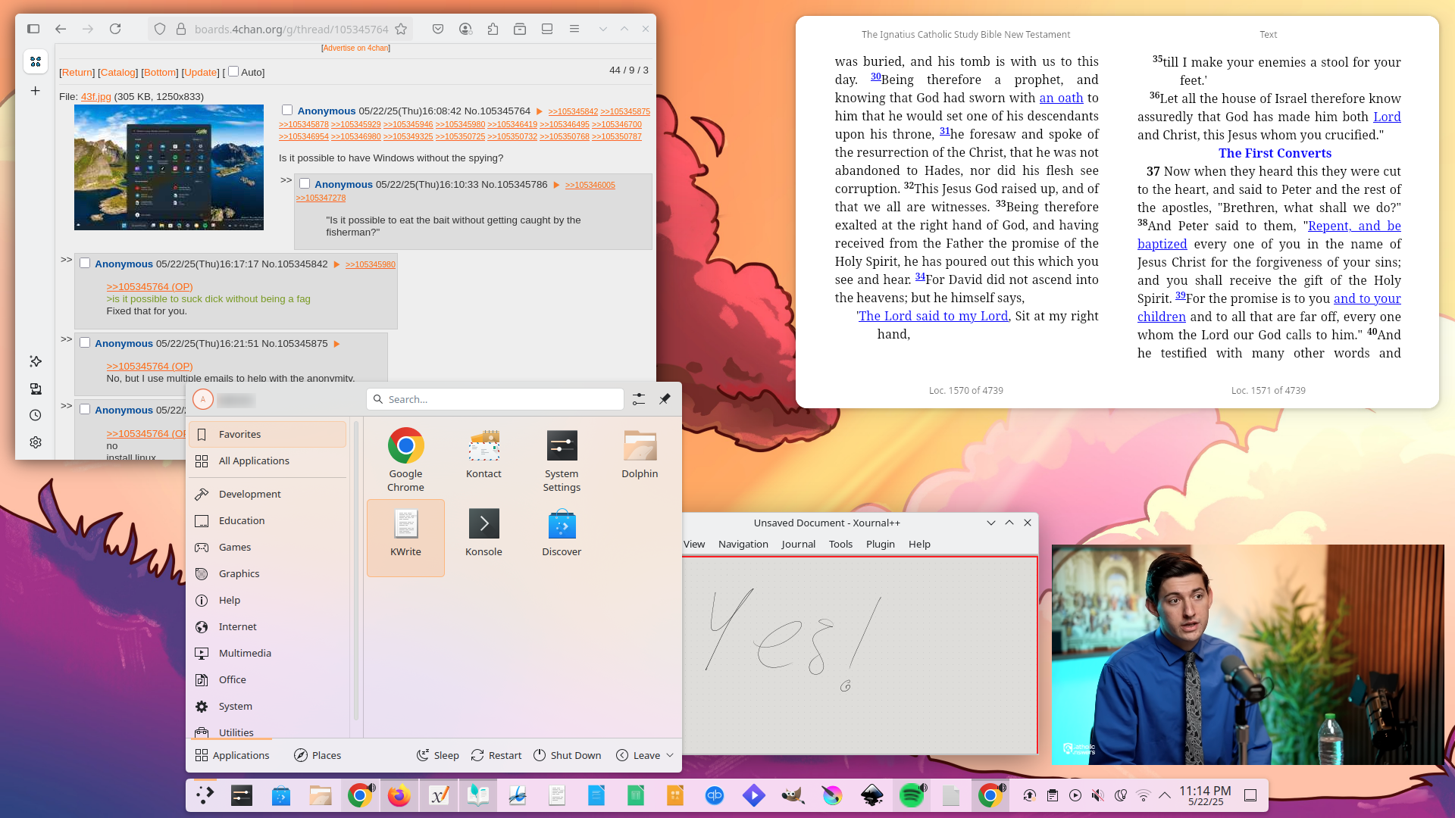This screenshot has width=1455, height=818.
Task: Click the Sleep button in launcher
Action: coord(438,755)
